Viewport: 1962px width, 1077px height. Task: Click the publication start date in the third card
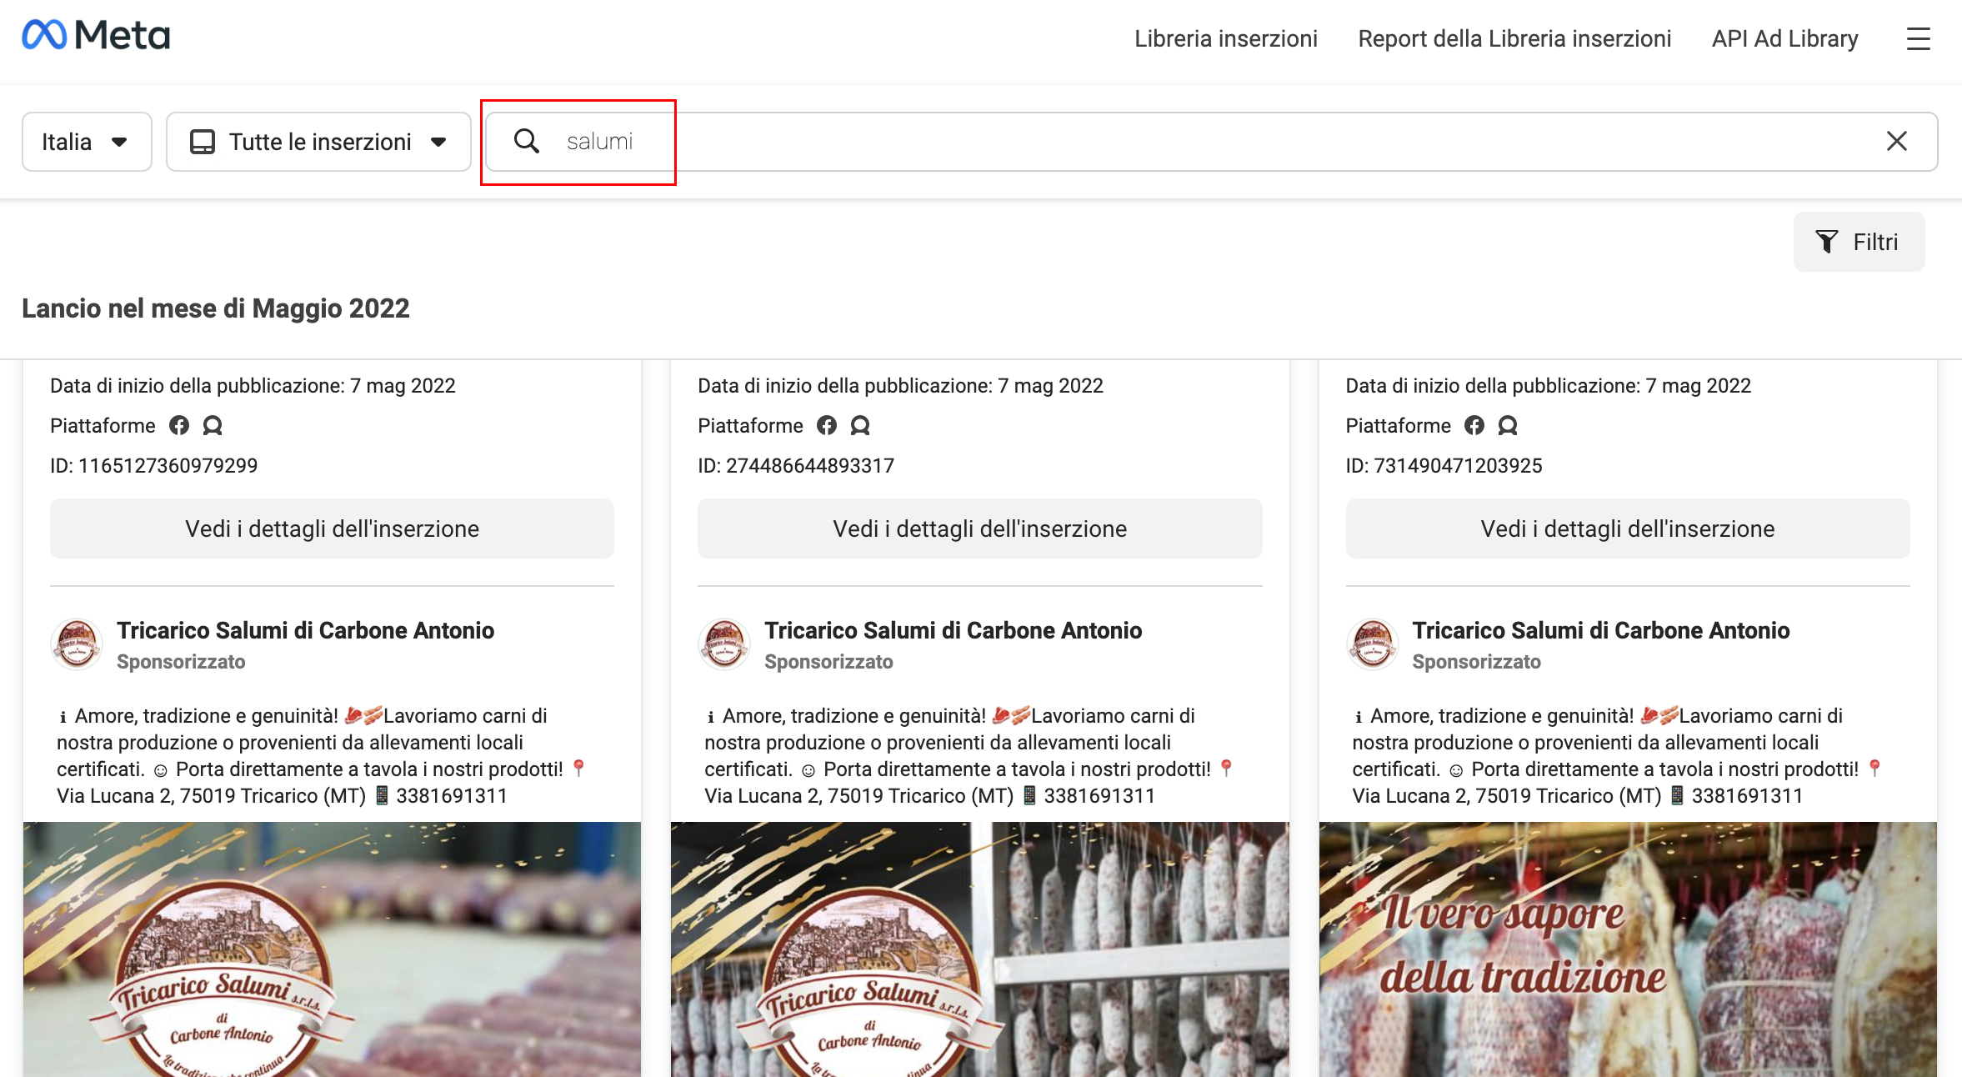pos(1548,386)
